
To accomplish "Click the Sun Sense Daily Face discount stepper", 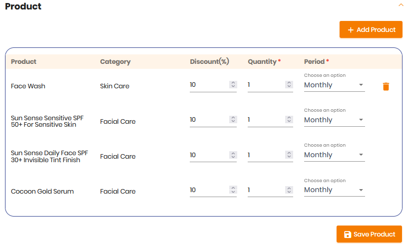I will [233, 155].
